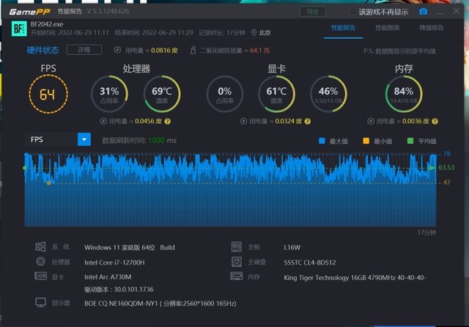Click the graphics card icon beside Arc A730M
Screen dimensions: 469x327
(x=40, y=276)
